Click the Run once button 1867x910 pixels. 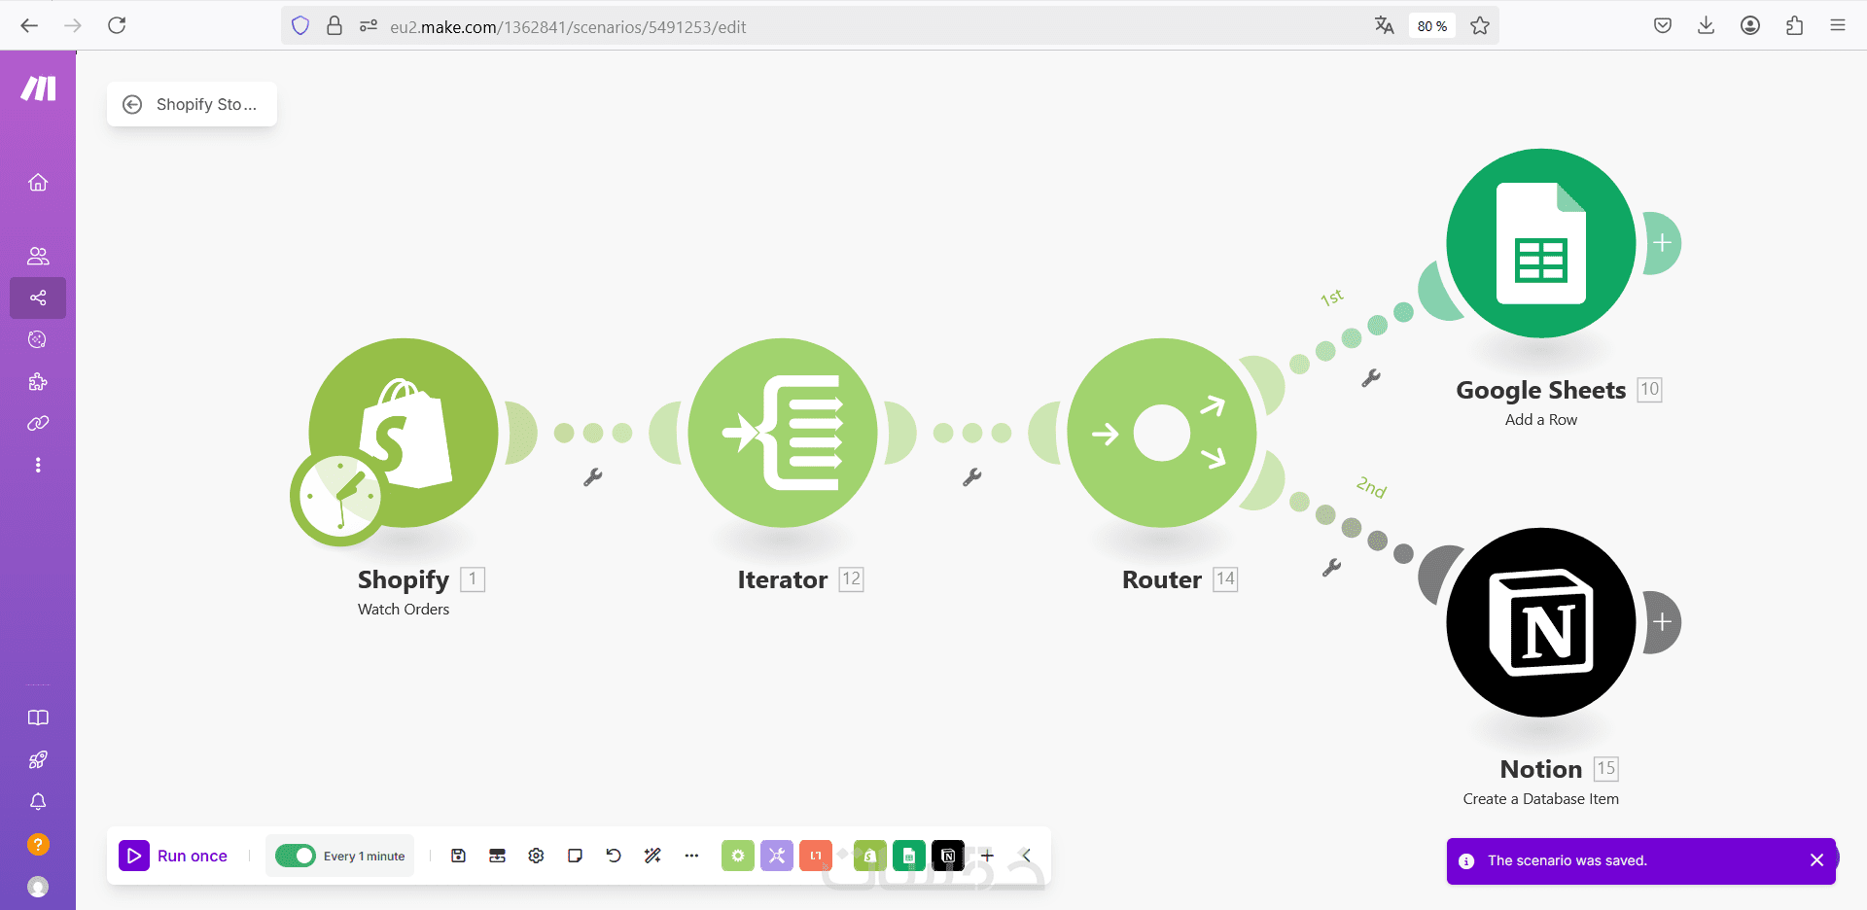[x=174, y=856]
